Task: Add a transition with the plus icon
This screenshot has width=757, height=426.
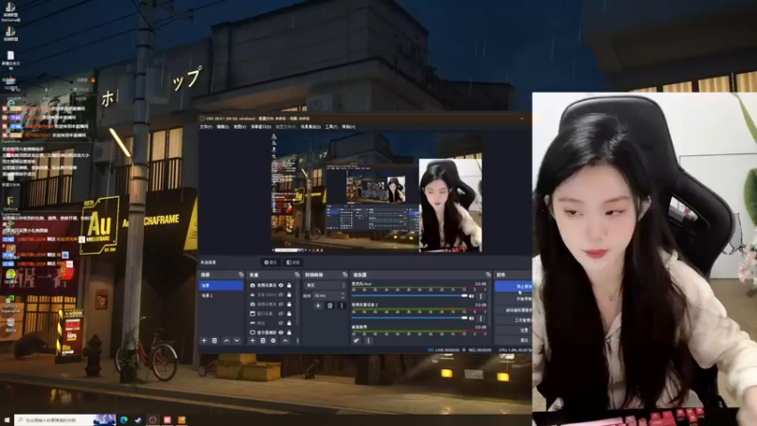Action: 318,305
